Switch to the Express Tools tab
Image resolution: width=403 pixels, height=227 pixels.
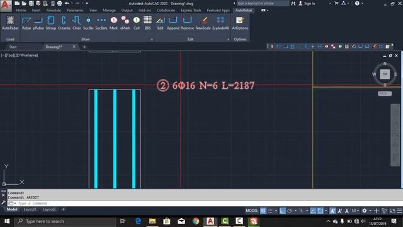tap(191, 10)
